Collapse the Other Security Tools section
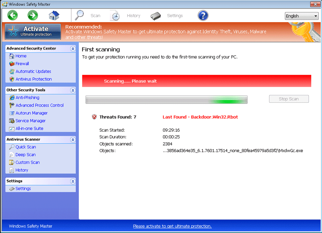The image size is (322, 233). 73,90
